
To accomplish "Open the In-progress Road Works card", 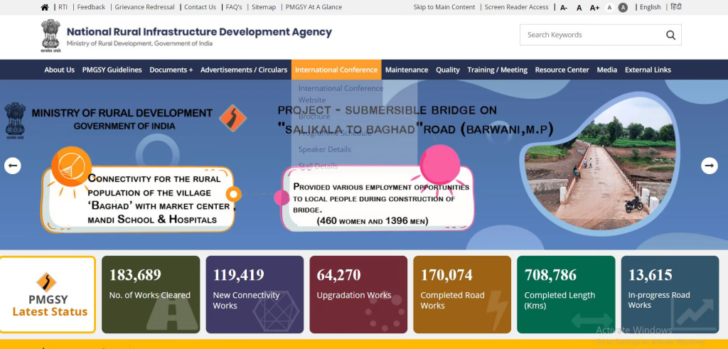I will [x=670, y=295].
